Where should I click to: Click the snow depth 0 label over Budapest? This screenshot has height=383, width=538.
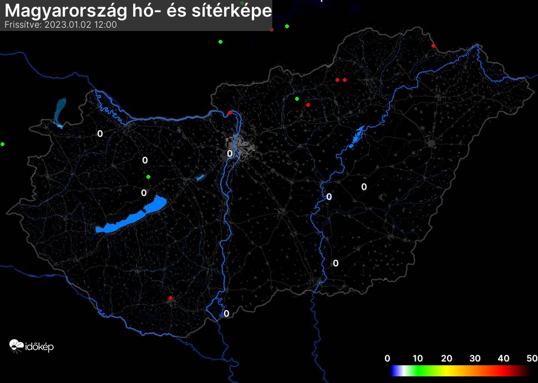(x=230, y=153)
